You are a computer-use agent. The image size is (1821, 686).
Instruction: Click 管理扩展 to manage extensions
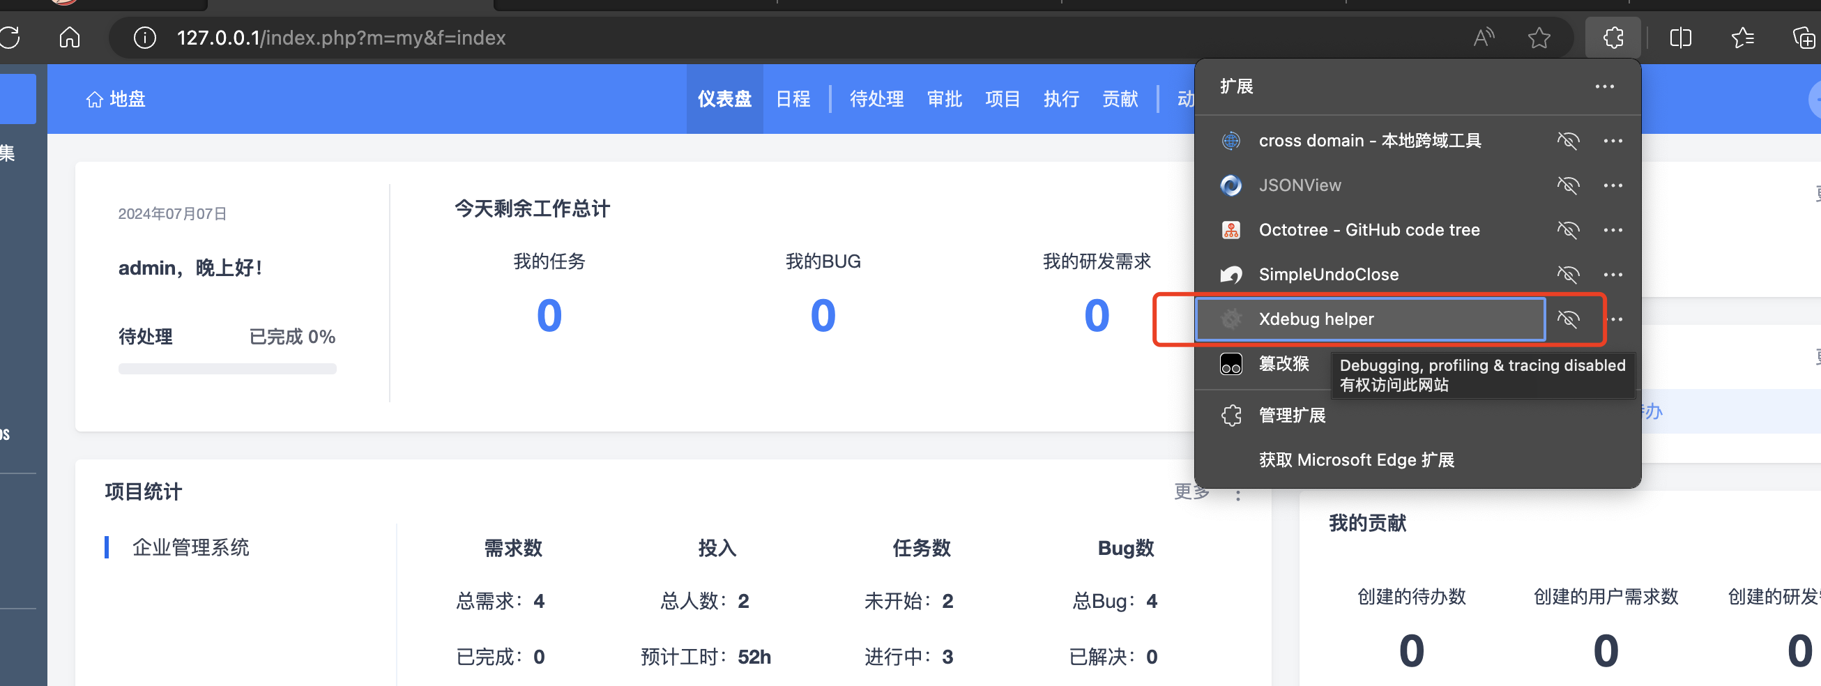[x=1292, y=415]
